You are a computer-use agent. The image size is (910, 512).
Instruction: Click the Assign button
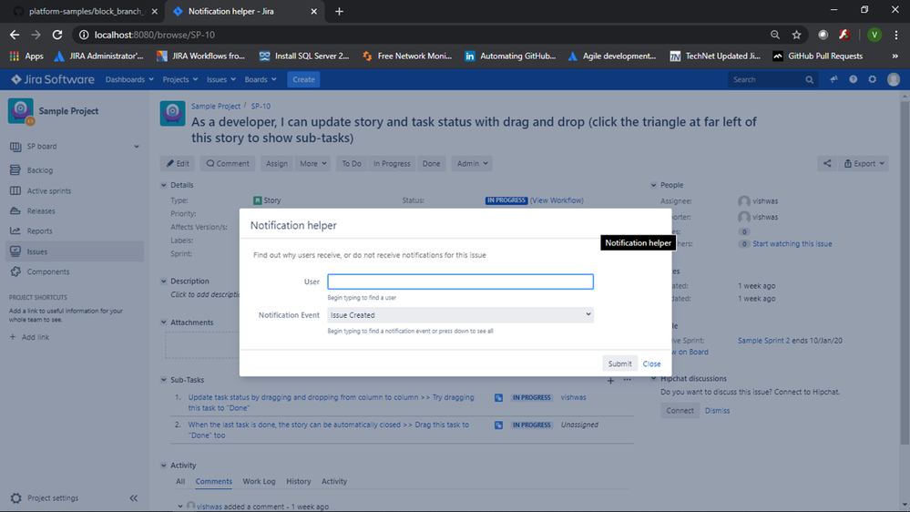click(x=276, y=164)
